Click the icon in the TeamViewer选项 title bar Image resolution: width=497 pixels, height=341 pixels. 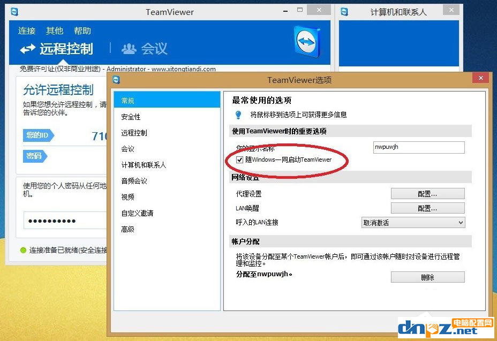[116, 80]
